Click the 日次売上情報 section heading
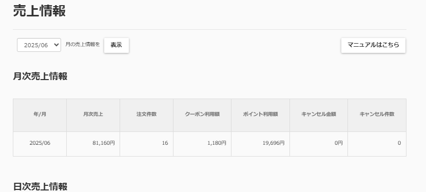The image size is (426, 192). (x=40, y=187)
